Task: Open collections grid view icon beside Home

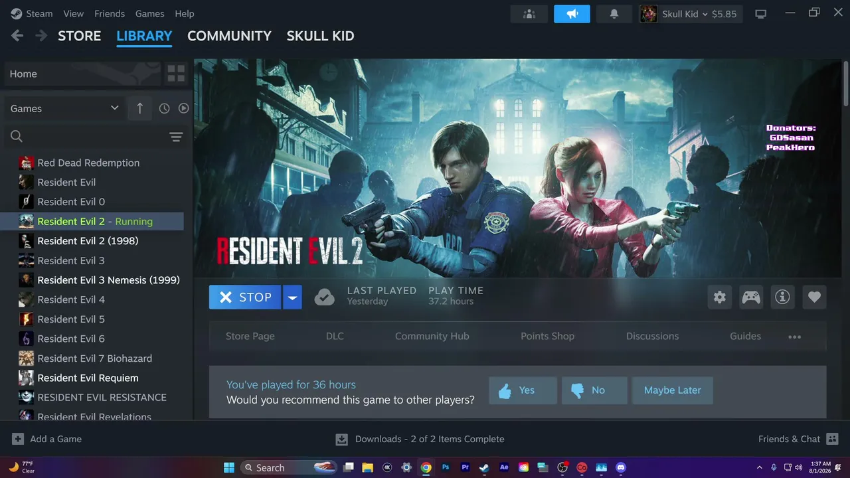Action: pos(176,74)
